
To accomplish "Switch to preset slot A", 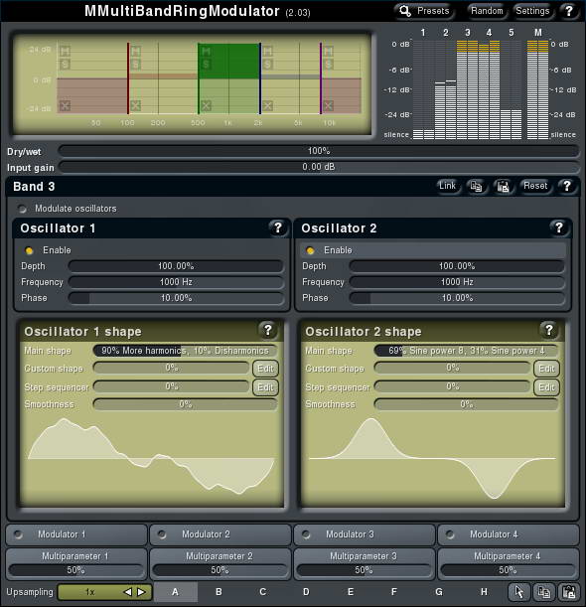I will [176, 592].
